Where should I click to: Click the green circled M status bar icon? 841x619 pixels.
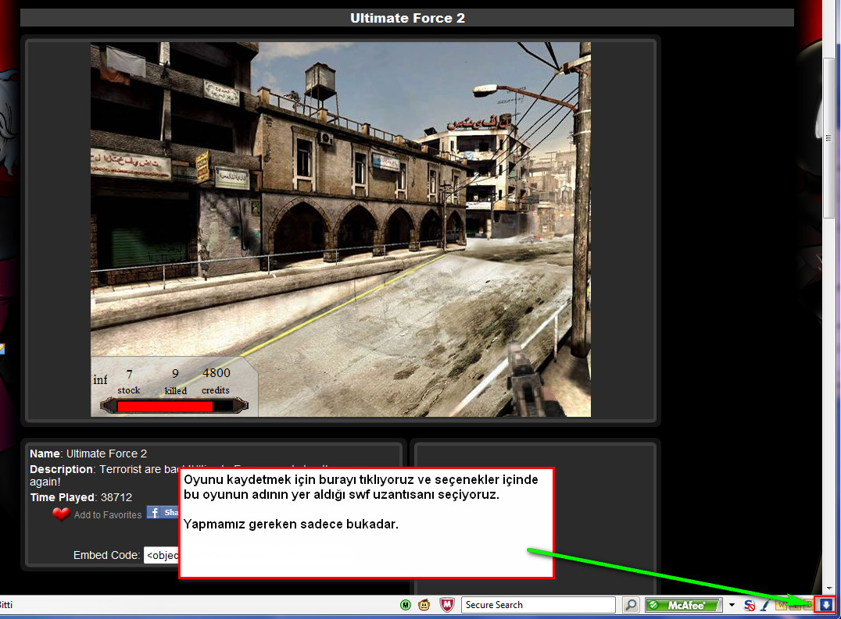[406, 605]
